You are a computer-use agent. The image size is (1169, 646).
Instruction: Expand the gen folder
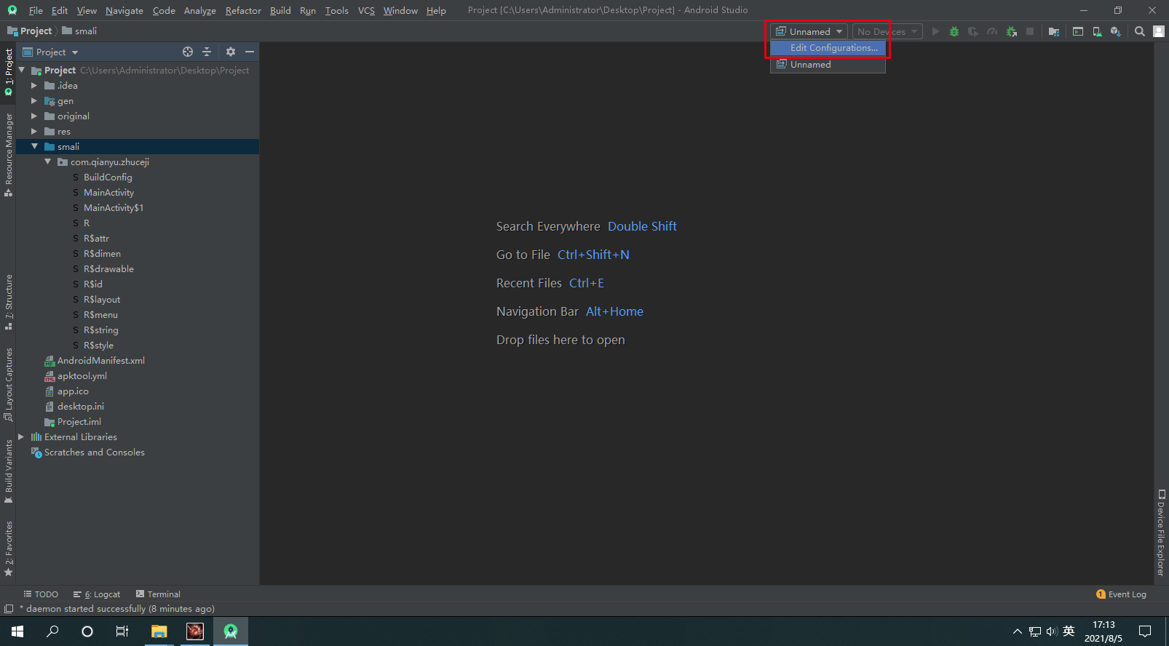click(33, 100)
